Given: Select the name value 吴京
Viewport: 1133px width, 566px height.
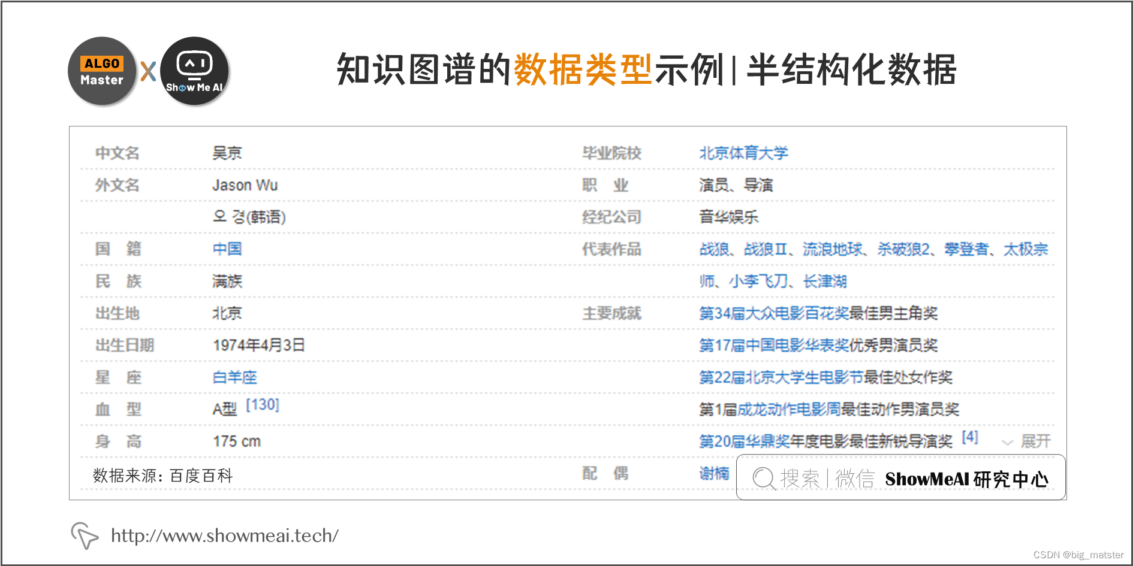Looking at the screenshot, I should 227,153.
